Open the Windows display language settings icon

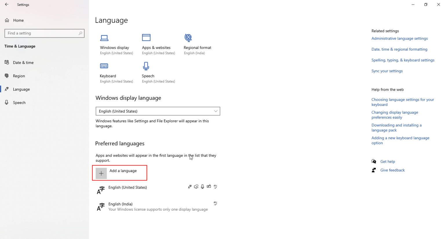[104, 38]
